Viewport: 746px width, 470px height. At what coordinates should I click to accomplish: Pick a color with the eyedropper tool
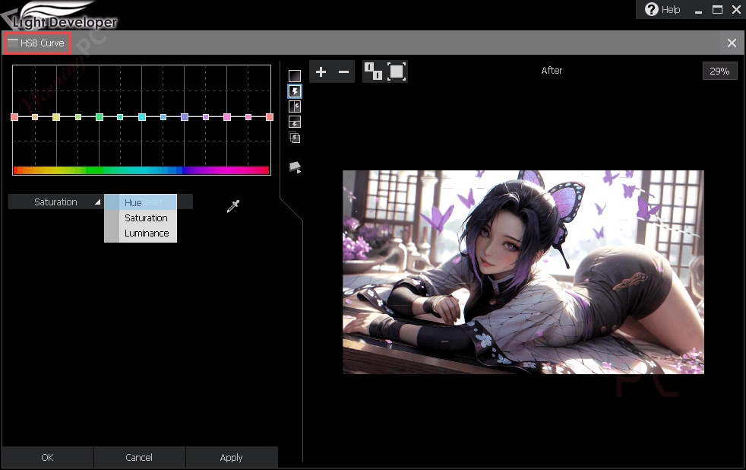(x=232, y=205)
